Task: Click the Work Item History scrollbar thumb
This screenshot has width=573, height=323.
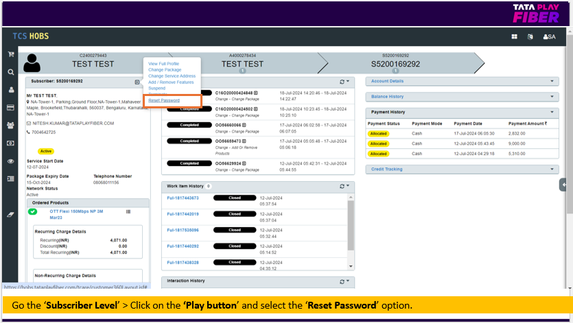Action: [351, 225]
